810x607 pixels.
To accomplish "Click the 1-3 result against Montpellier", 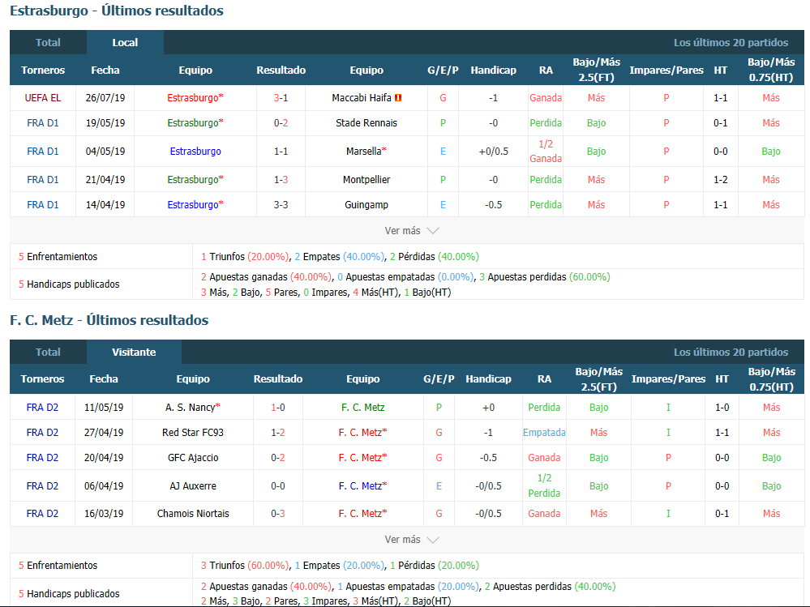I will [x=281, y=180].
